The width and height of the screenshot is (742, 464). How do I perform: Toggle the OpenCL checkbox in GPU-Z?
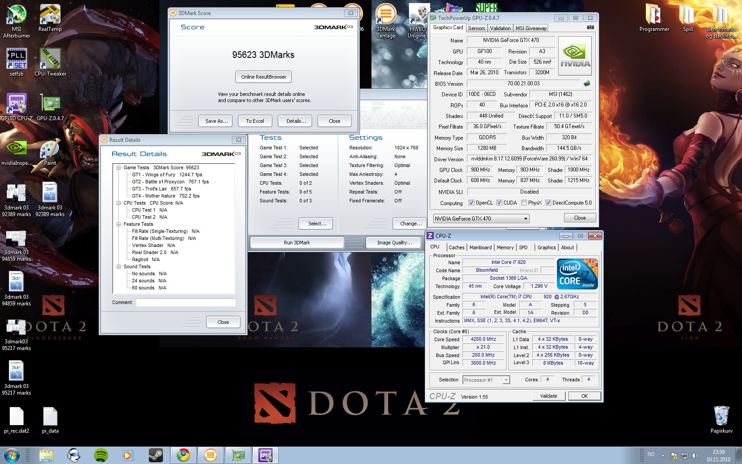coord(471,203)
